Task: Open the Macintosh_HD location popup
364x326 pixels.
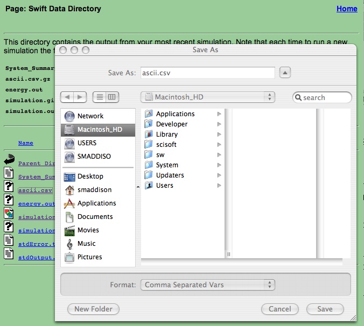Action: click(x=208, y=97)
